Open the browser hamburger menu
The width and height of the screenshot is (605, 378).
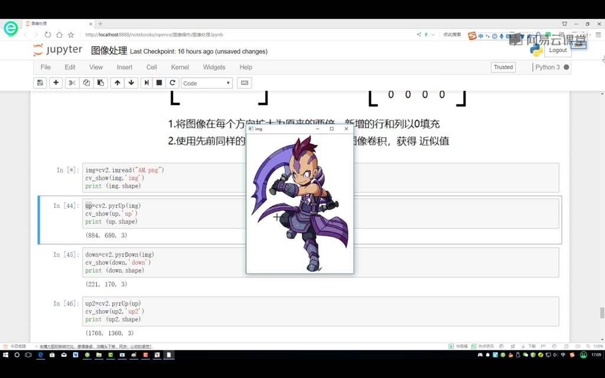[x=599, y=35]
